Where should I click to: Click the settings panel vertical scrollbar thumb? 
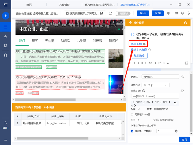pyautogui.click(x=191, y=103)
